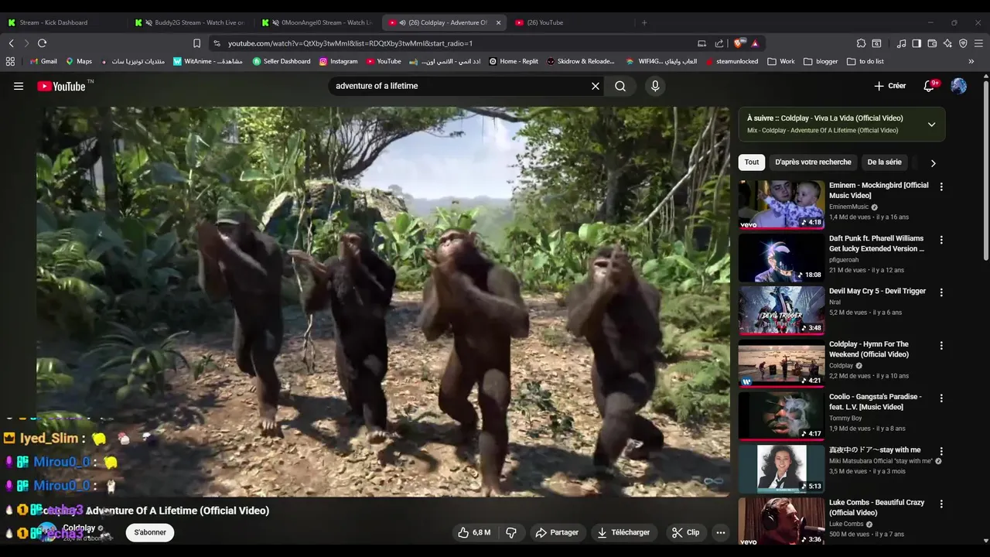
Task: Open the Brave Wallet icon
Action: pyautogui.click(x=932, y=43)
